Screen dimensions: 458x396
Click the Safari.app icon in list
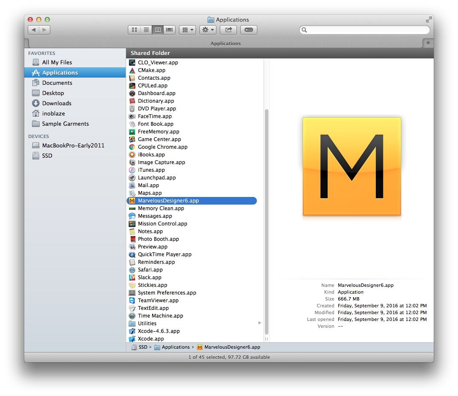[x=132, y=270]
